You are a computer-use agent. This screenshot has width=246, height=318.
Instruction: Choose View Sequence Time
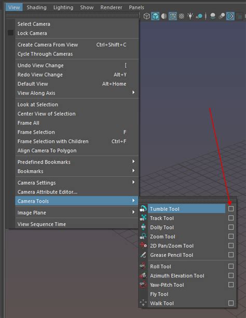click(x=77, y=224)
